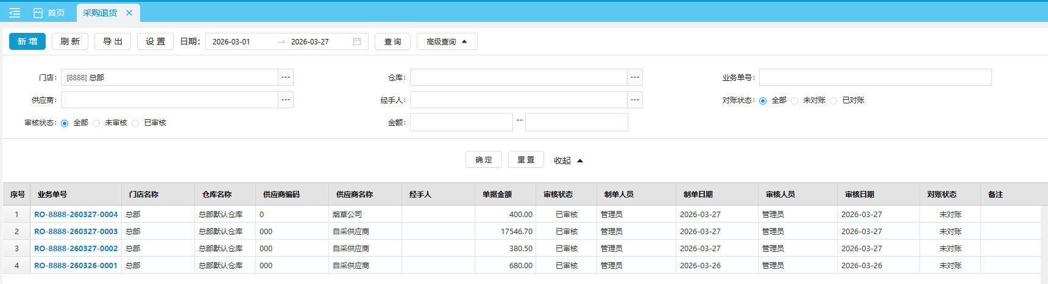Viewport: 1048px width, 284px height.
Task: Open warehouse picker ellipsis button for 仓库
Action: (x=635, y=77)
